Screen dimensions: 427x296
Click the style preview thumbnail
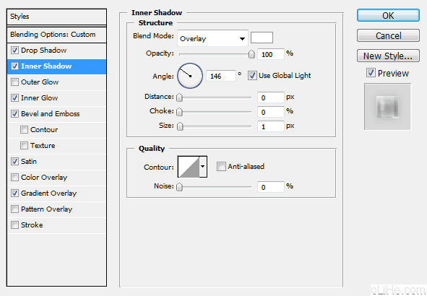(387, 107)
